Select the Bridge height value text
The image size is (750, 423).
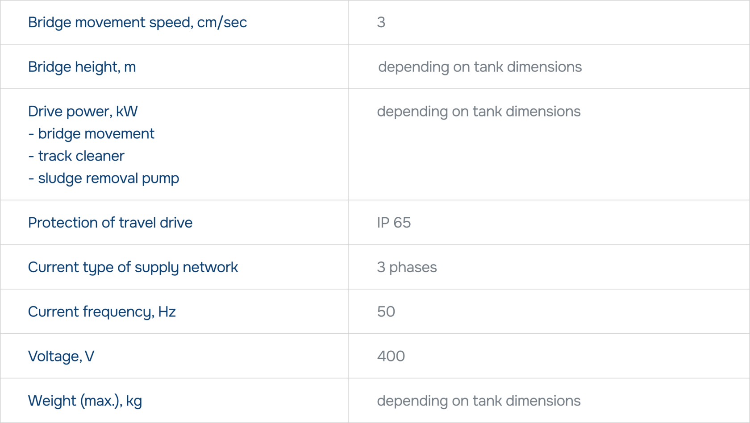[x=479, y=67]
